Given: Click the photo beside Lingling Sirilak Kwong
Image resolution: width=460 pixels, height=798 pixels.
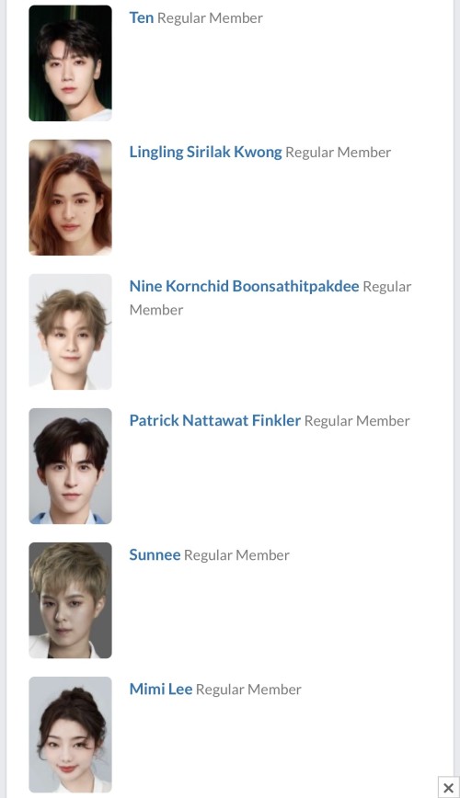Looking at the screenshot, I should pos(70,198).
